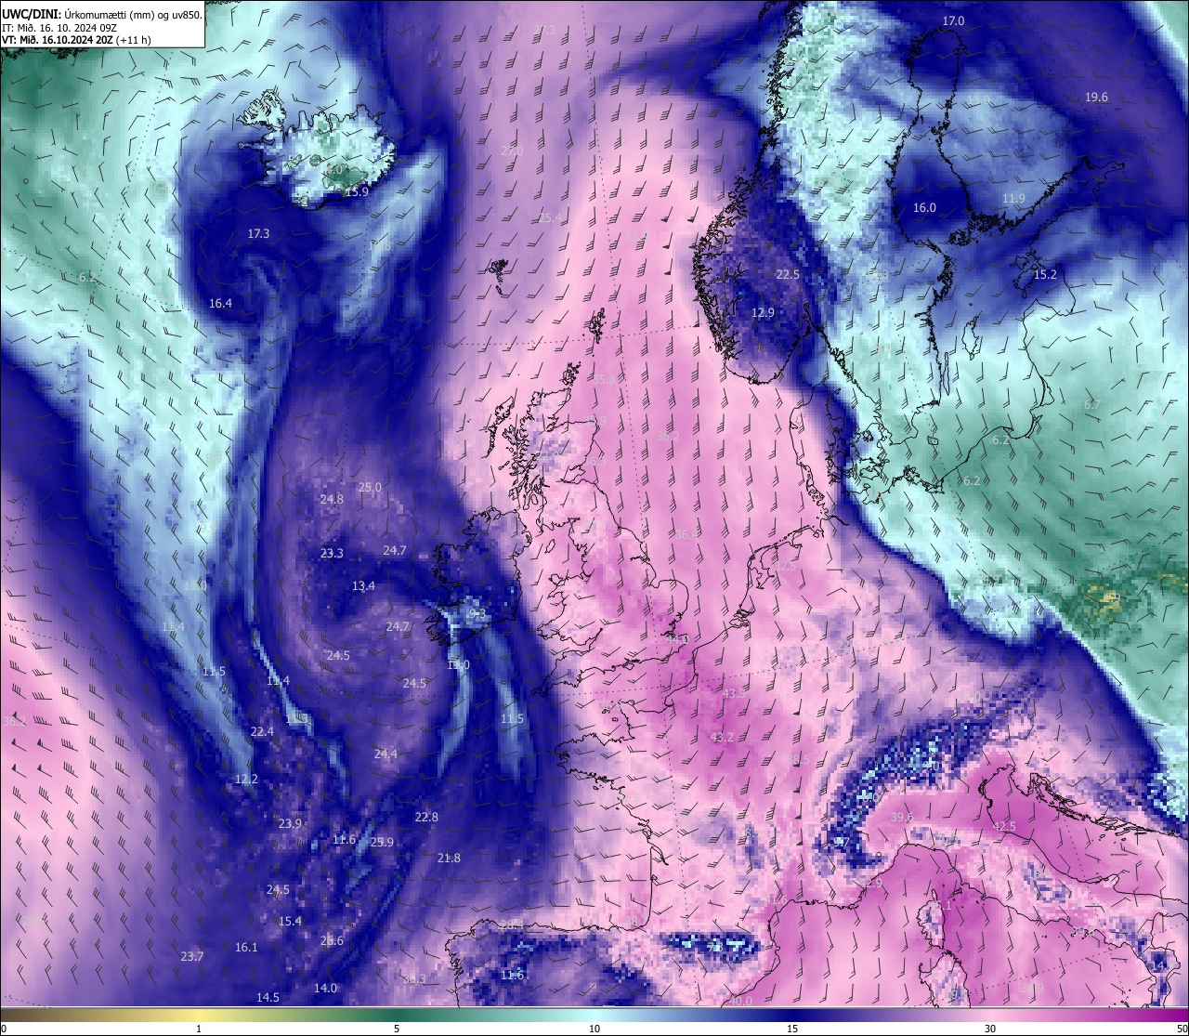Click the 13.4 value west of Ireland
This screenshot has height=1036, width=1189.
[x=363, y=587]
